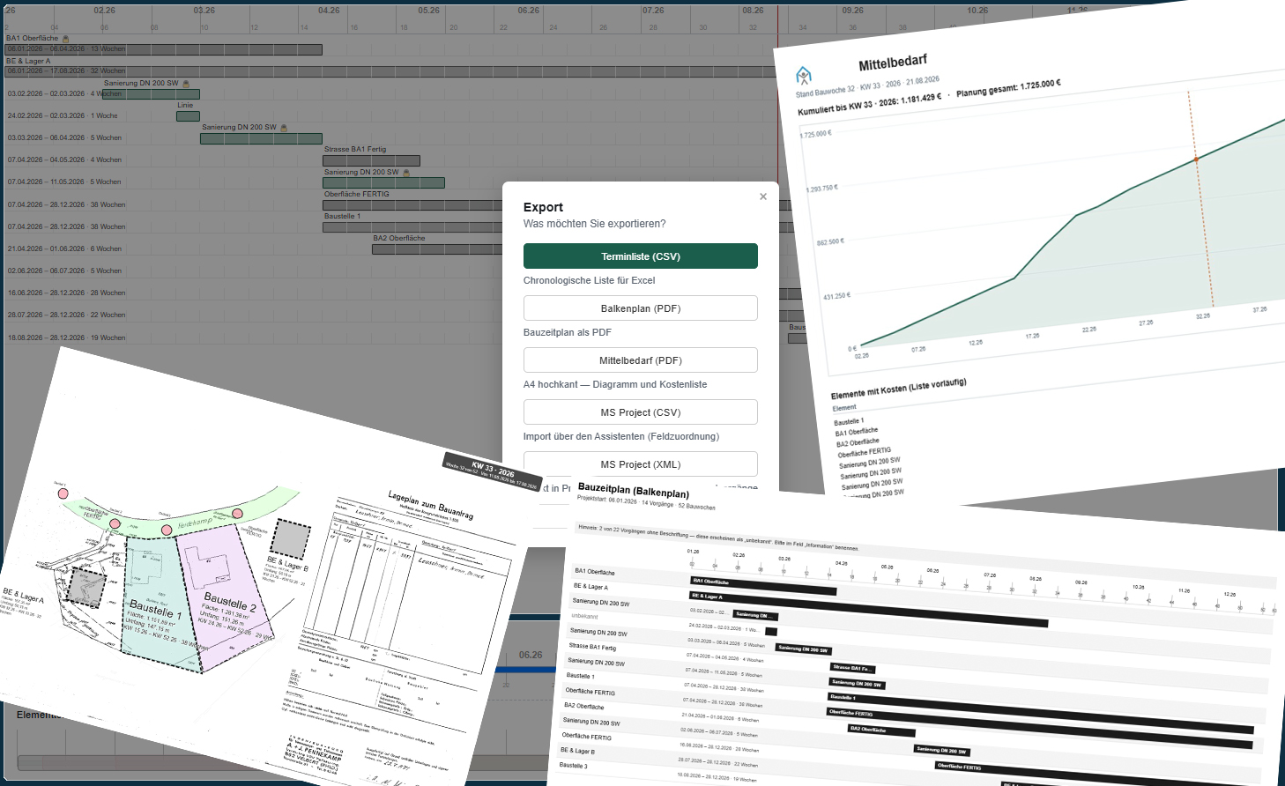1285x786 pixels.
Task: Click month header 04.26 in the timeline
Action: [329, 11]
